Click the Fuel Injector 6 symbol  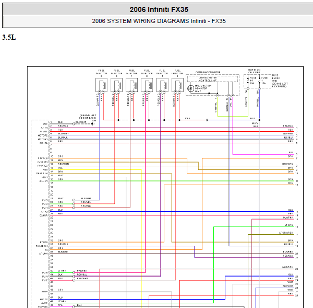(x=147, y=85)
